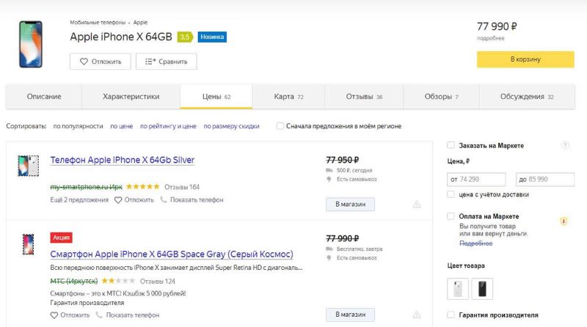
Task: Sort offers по размеру скидки
Action: point(231,126)
